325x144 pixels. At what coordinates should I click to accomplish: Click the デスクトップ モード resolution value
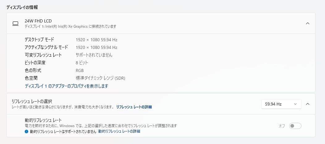pos(96,40)
